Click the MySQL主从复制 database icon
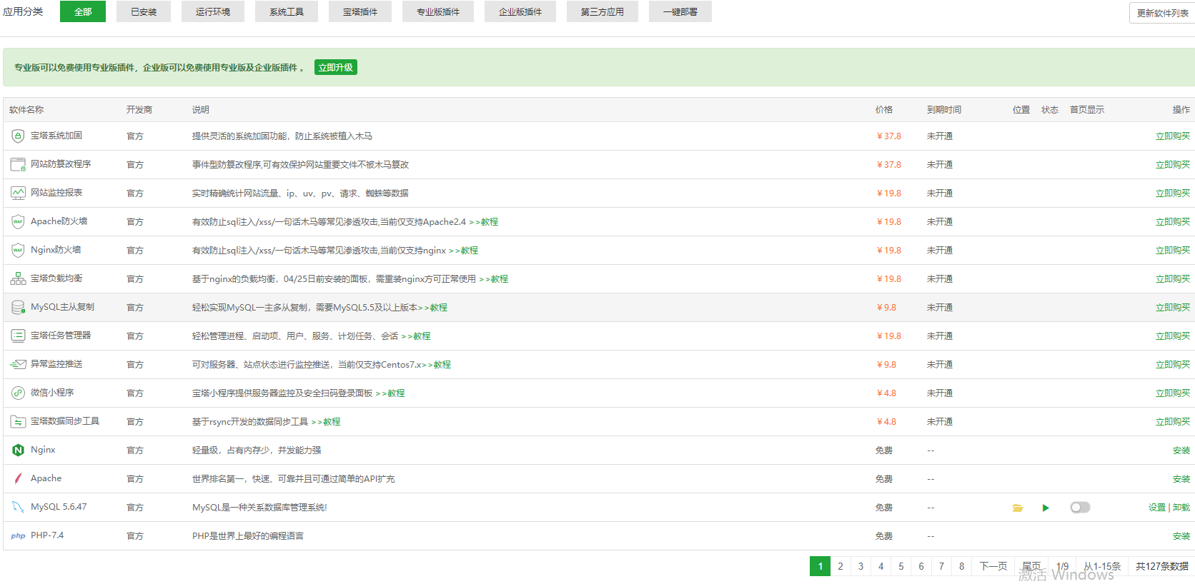The width and height of the screenshot is (1195, 584). click(18, 307)
